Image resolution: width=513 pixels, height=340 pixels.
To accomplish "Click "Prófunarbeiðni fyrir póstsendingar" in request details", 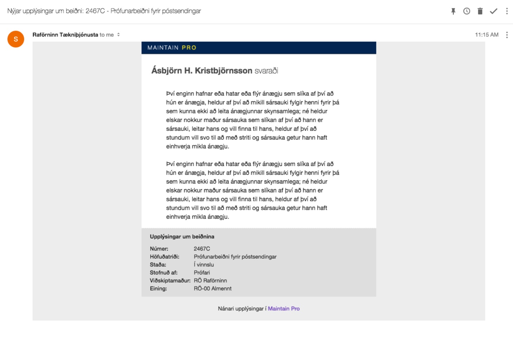I will (235, 257).
